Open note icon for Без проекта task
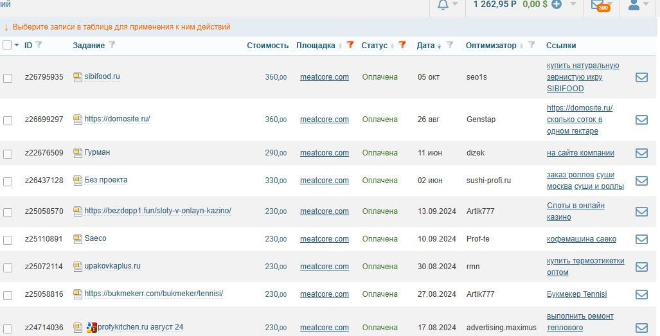This screenshot has width=660, height=336. (x=78, y=181)
